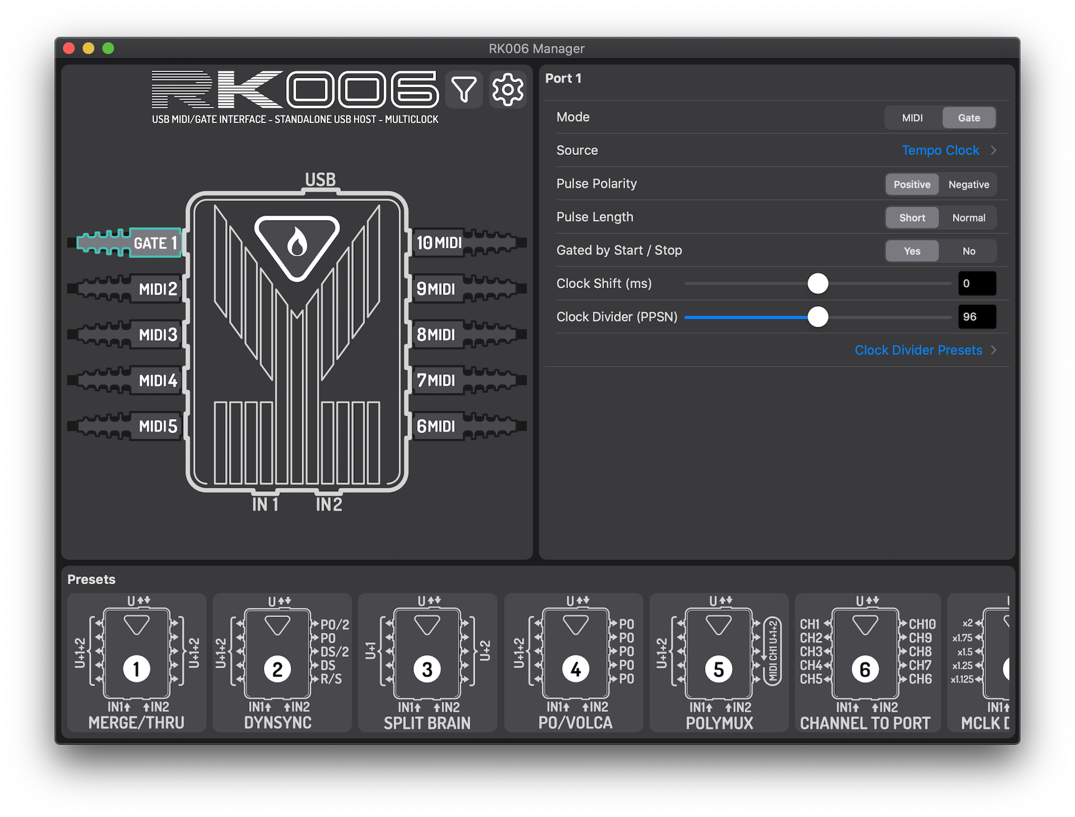Select the MIDI 3 port connector

[157, 335]
